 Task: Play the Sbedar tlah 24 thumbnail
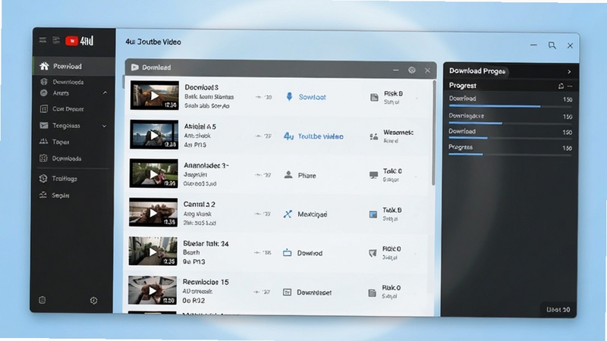(x=153, y=252)
